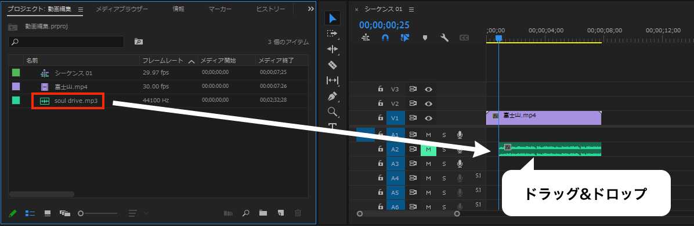Select the Razor tool

[x=332, y=65]
